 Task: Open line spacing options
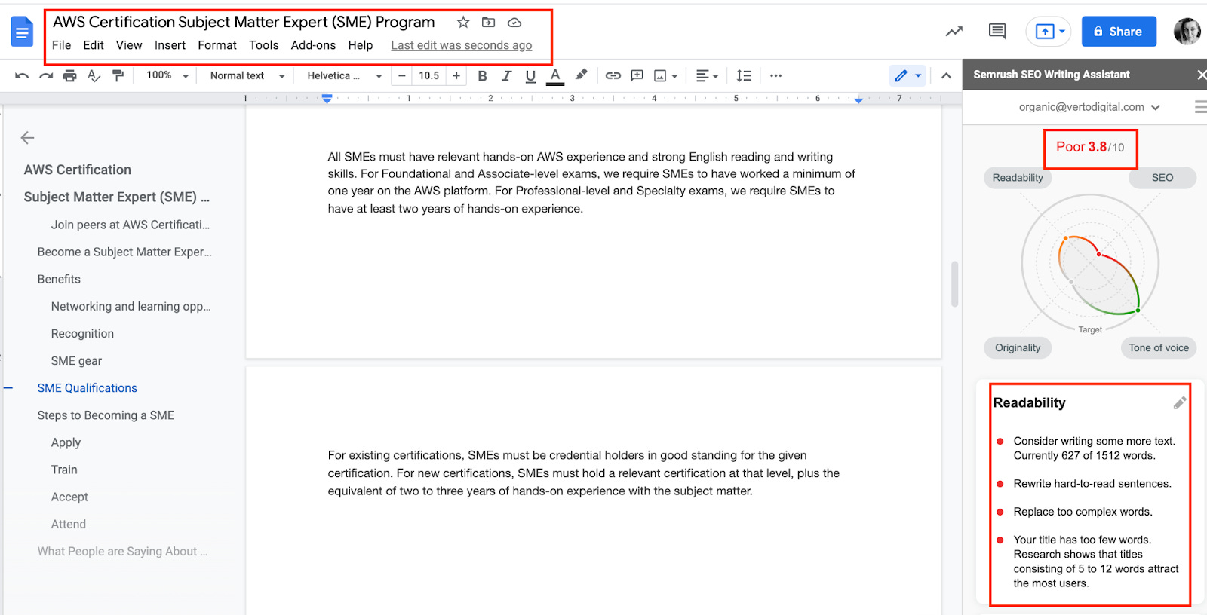tap(744, 75)
